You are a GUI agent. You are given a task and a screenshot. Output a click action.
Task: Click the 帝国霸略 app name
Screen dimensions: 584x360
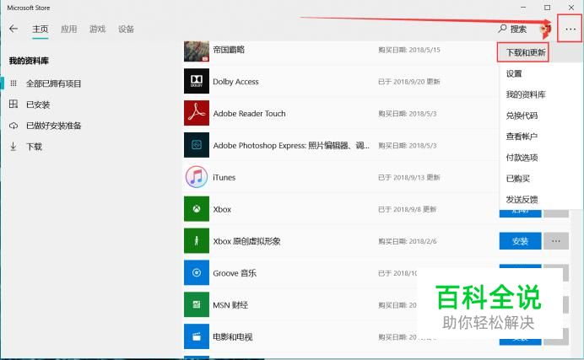[229, 50]
